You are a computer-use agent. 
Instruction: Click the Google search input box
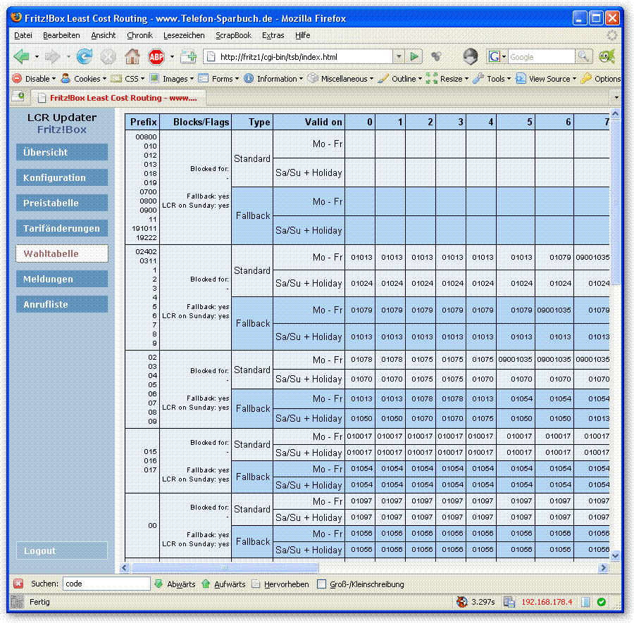coord(541,57)
